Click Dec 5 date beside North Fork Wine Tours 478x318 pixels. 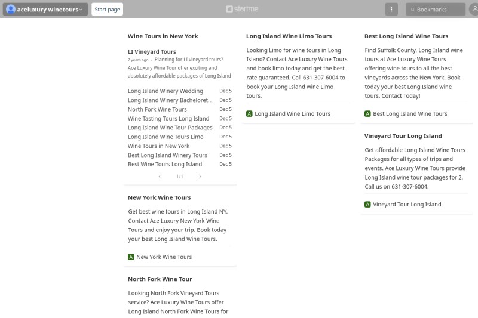tap(226, 109)
